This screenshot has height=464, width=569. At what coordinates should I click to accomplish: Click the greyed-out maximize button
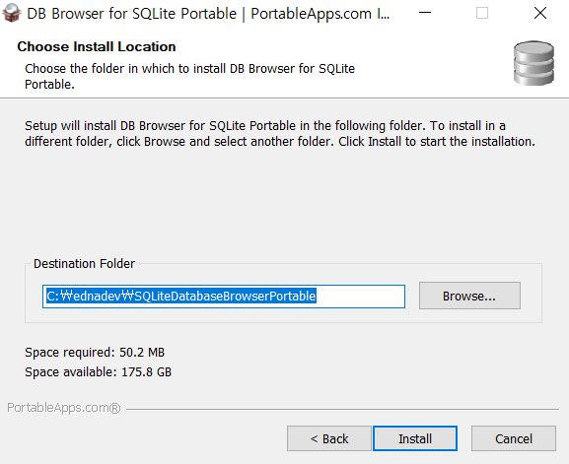click(482, 13)
